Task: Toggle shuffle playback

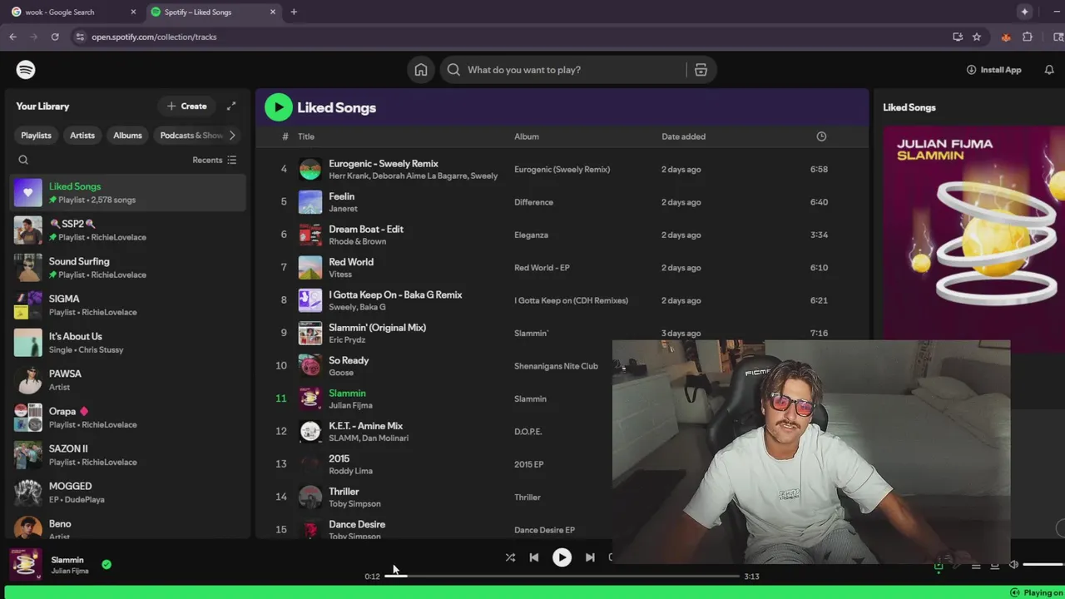Action: 510,557
